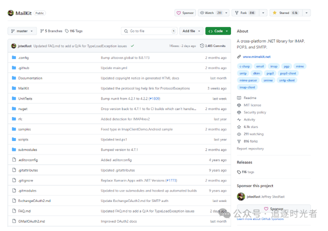
Task: Click the Report repository link
Action: [x=250, y=148]
